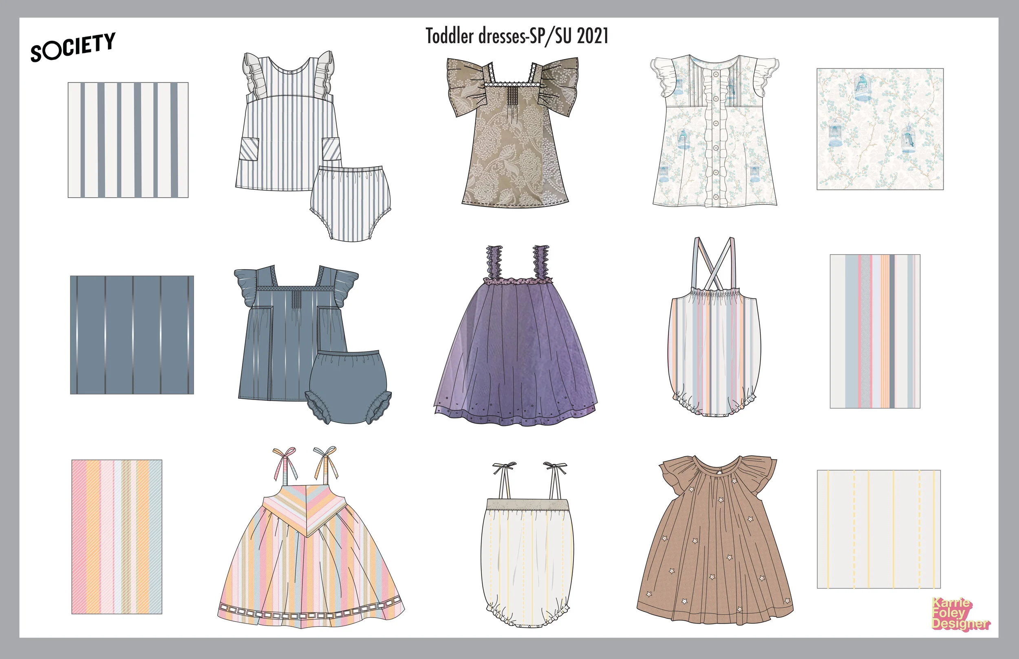Select the white swatch with yellow dashed lines
The width and height of the screenshot is (1019, 659).
878,529
